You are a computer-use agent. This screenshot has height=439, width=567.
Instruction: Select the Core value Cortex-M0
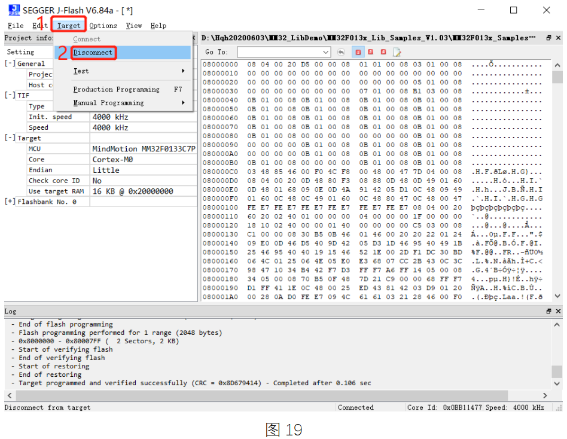pyautogui.click(x=144, y=160)
